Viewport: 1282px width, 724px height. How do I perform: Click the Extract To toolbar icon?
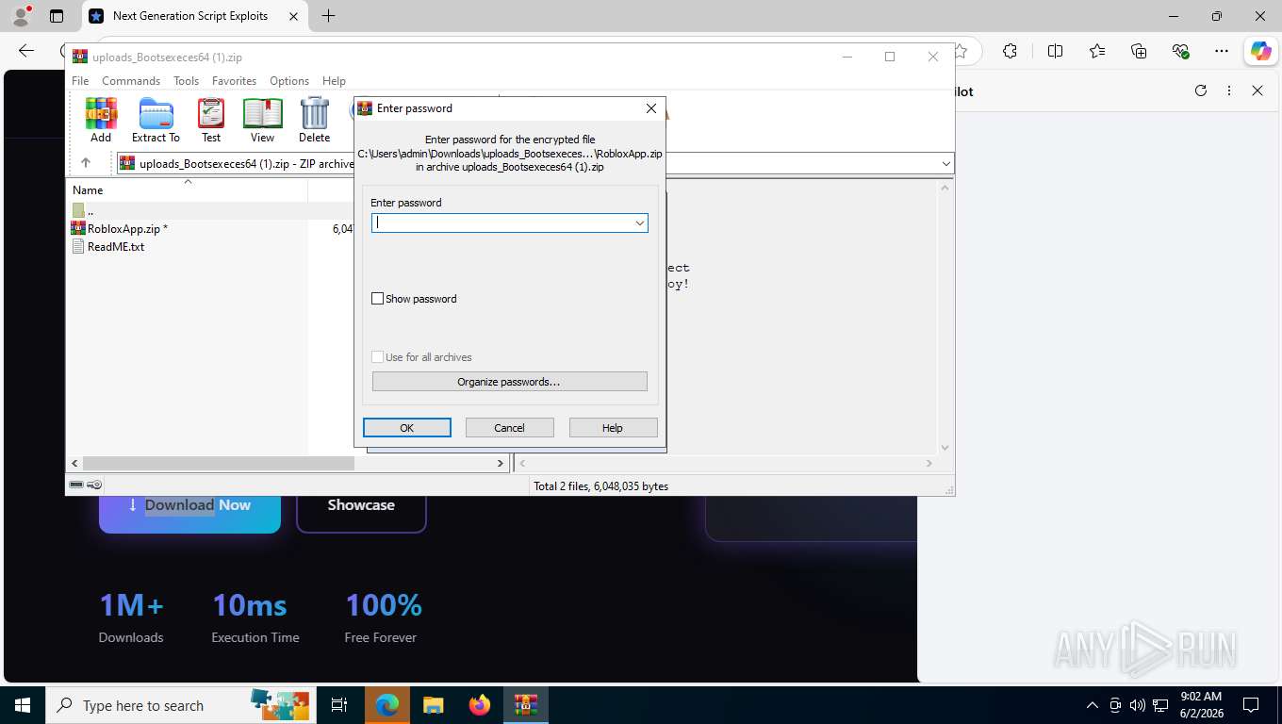pos(156,121)
